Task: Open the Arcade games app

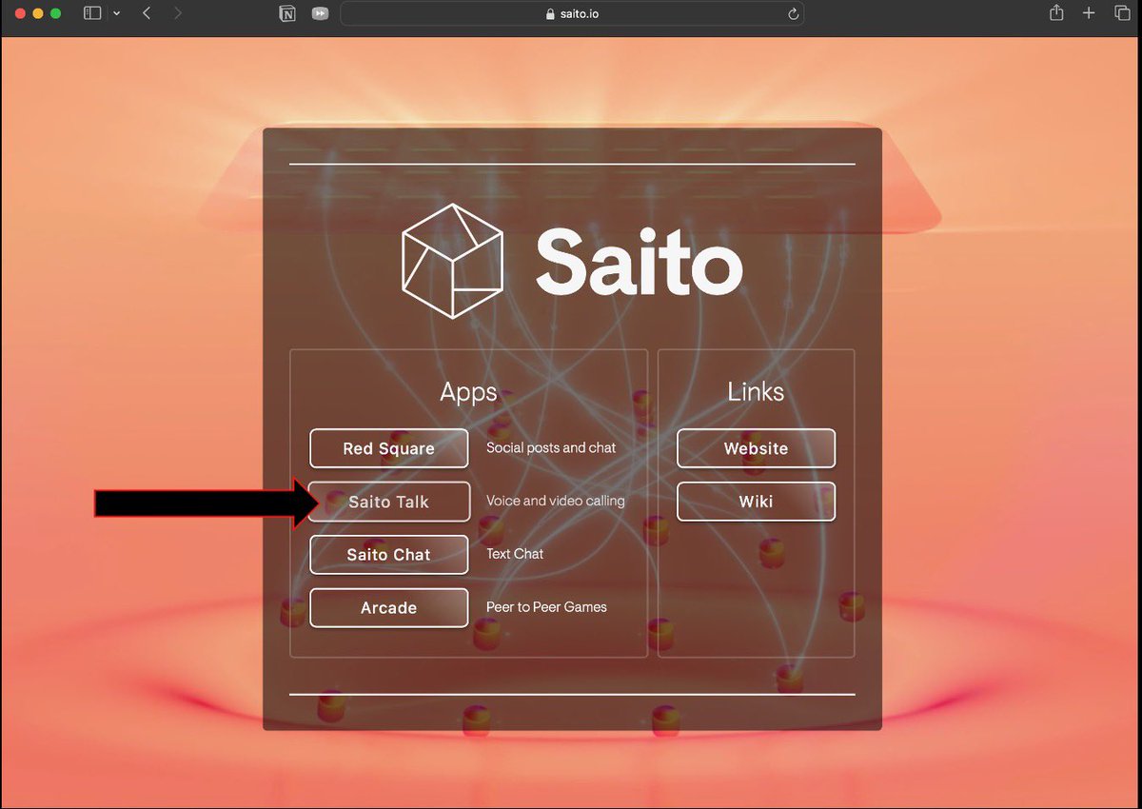Action: pos(388,608)
